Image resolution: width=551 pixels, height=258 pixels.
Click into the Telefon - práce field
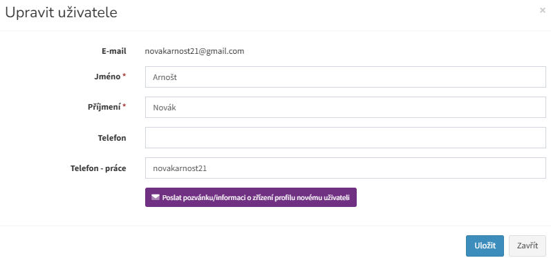point(346,168)
